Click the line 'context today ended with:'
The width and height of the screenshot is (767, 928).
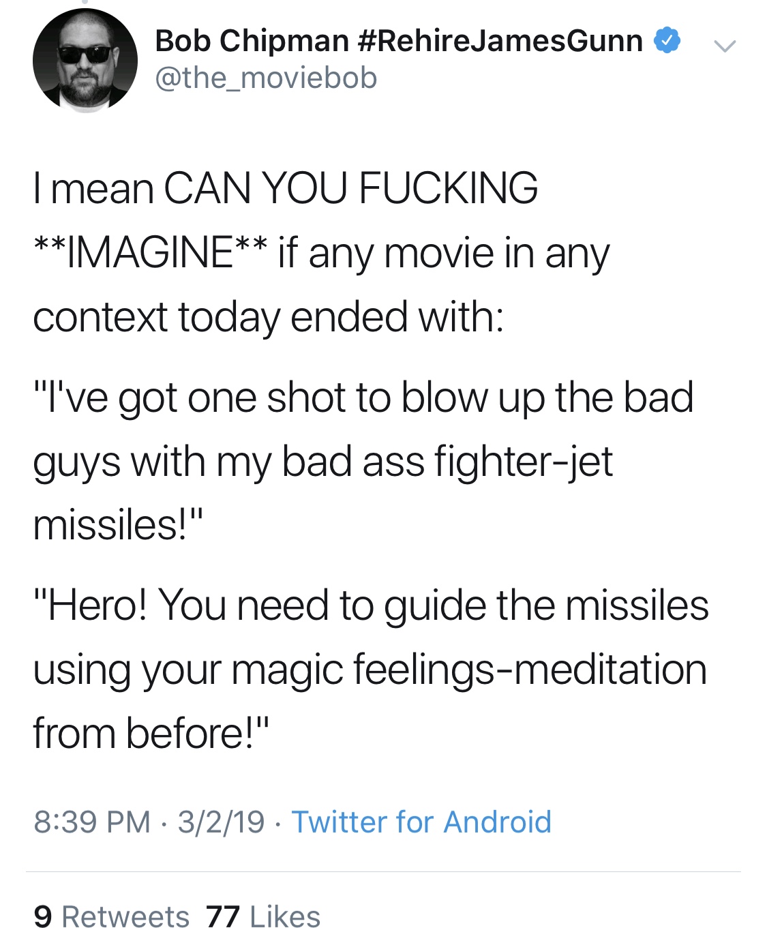[x=269, y=317]
